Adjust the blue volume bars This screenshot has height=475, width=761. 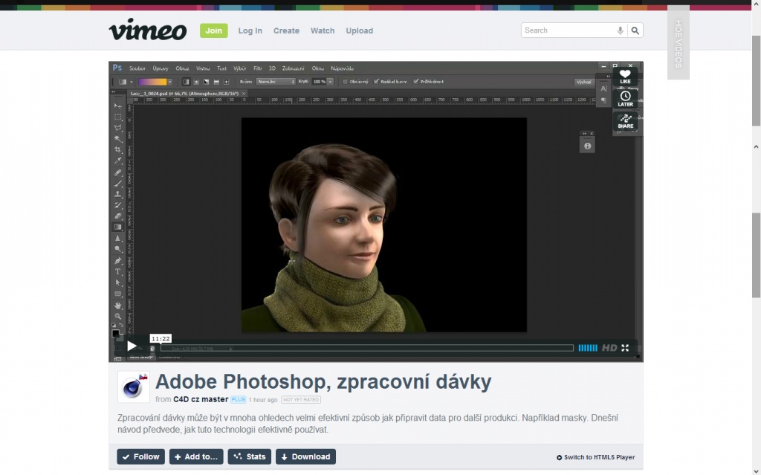(588, 348)
